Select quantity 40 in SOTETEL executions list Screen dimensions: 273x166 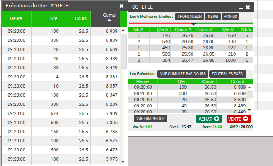[x=184, y=106]
